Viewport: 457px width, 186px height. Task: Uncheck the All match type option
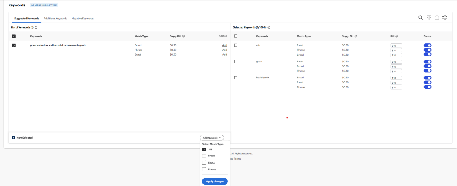coord(204,150)
